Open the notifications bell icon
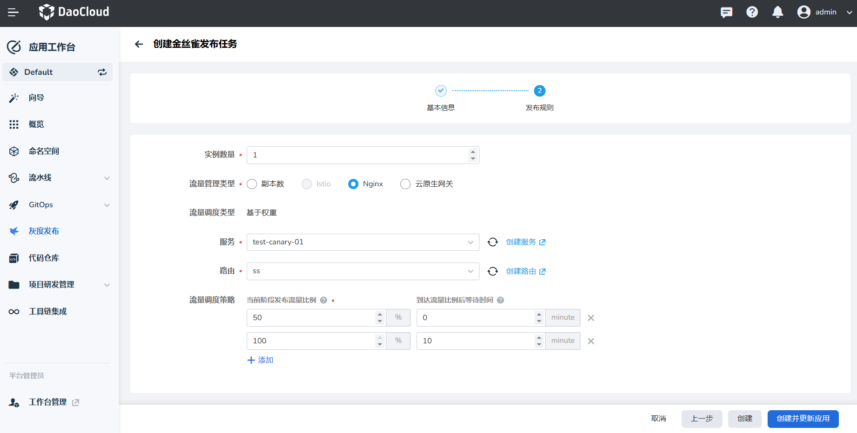The width and height of the screenshot is (857, 433). tap(777, 12)
